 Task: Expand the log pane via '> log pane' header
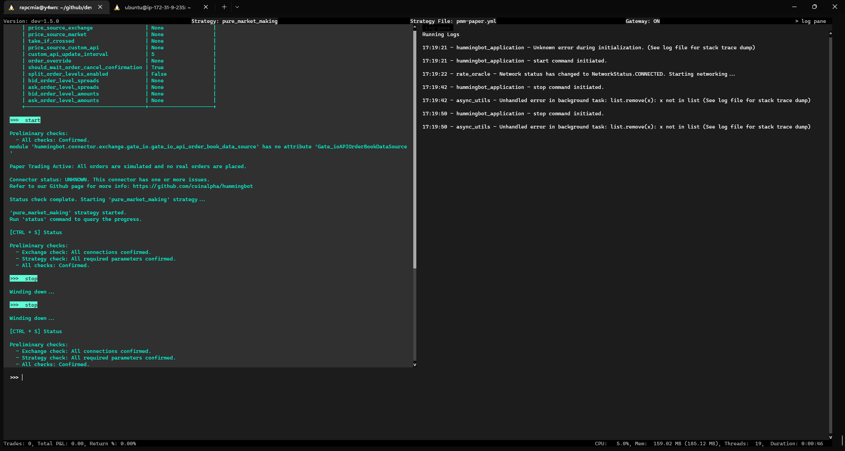tap(811, 21)
